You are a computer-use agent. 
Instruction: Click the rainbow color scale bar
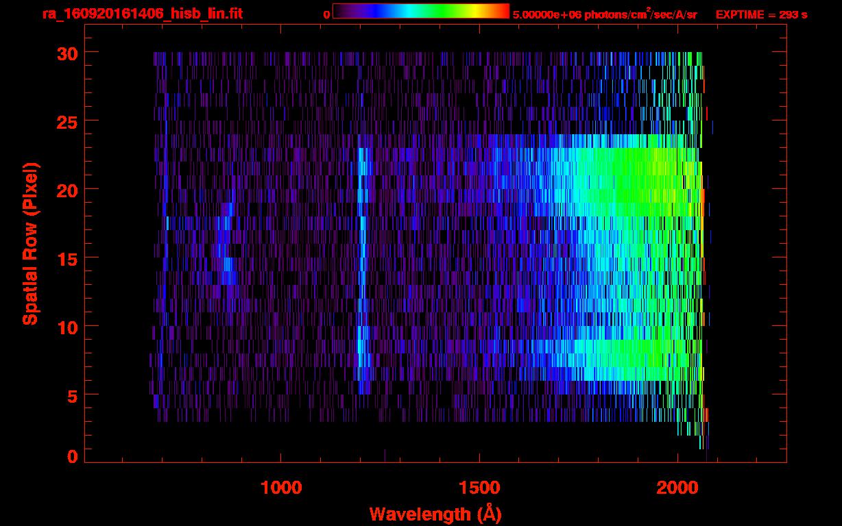[421, 11]
